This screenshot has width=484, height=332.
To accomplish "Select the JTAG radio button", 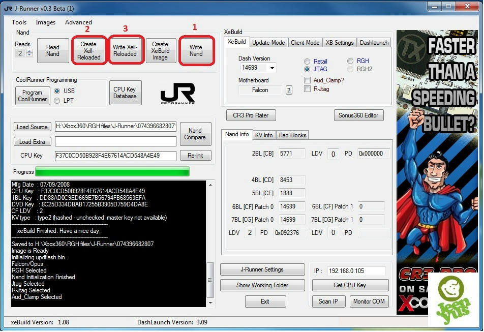I will point(307,69).
